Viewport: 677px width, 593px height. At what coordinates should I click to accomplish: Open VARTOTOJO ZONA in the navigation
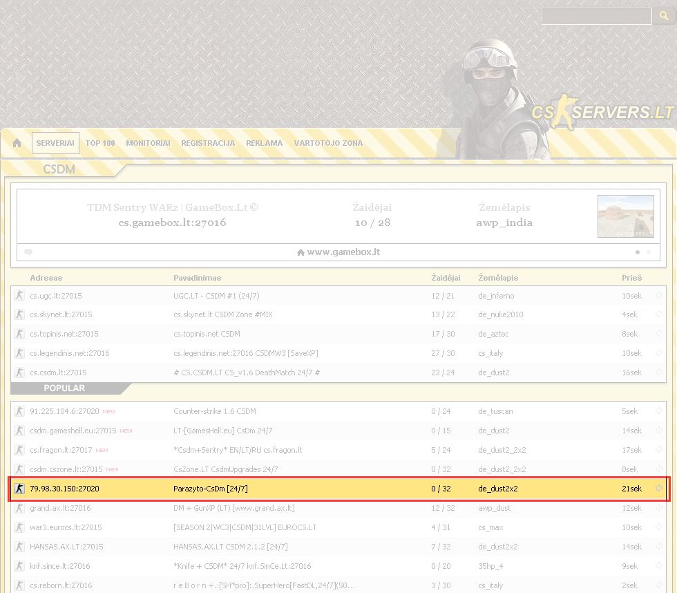coord(329,143)
